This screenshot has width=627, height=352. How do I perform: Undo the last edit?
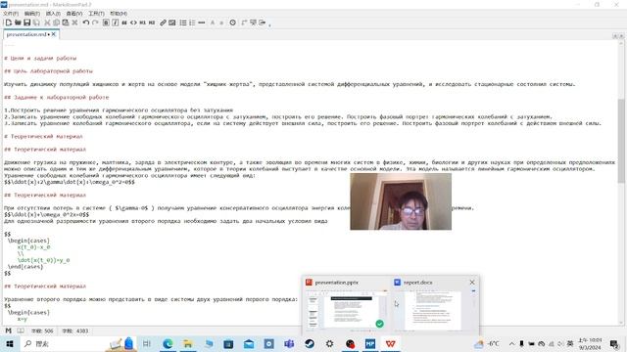[85, 22]
